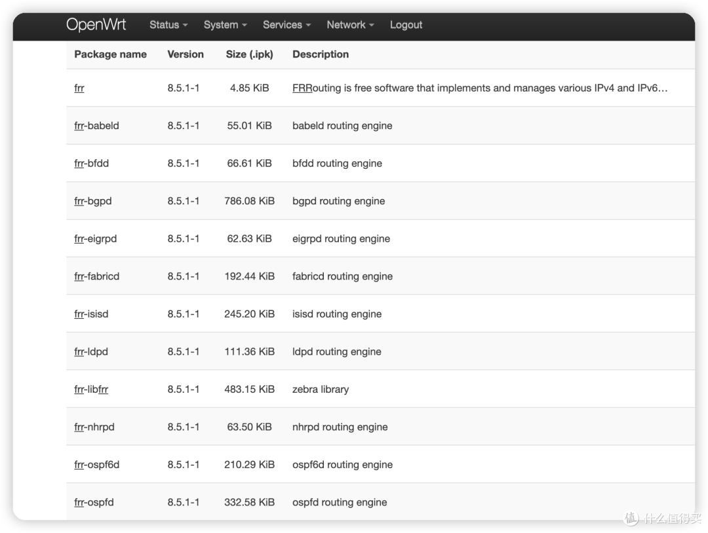Open the Status dropdown menu
The width and height of the screenshot is (708, 533).
(x=168, y=25)
